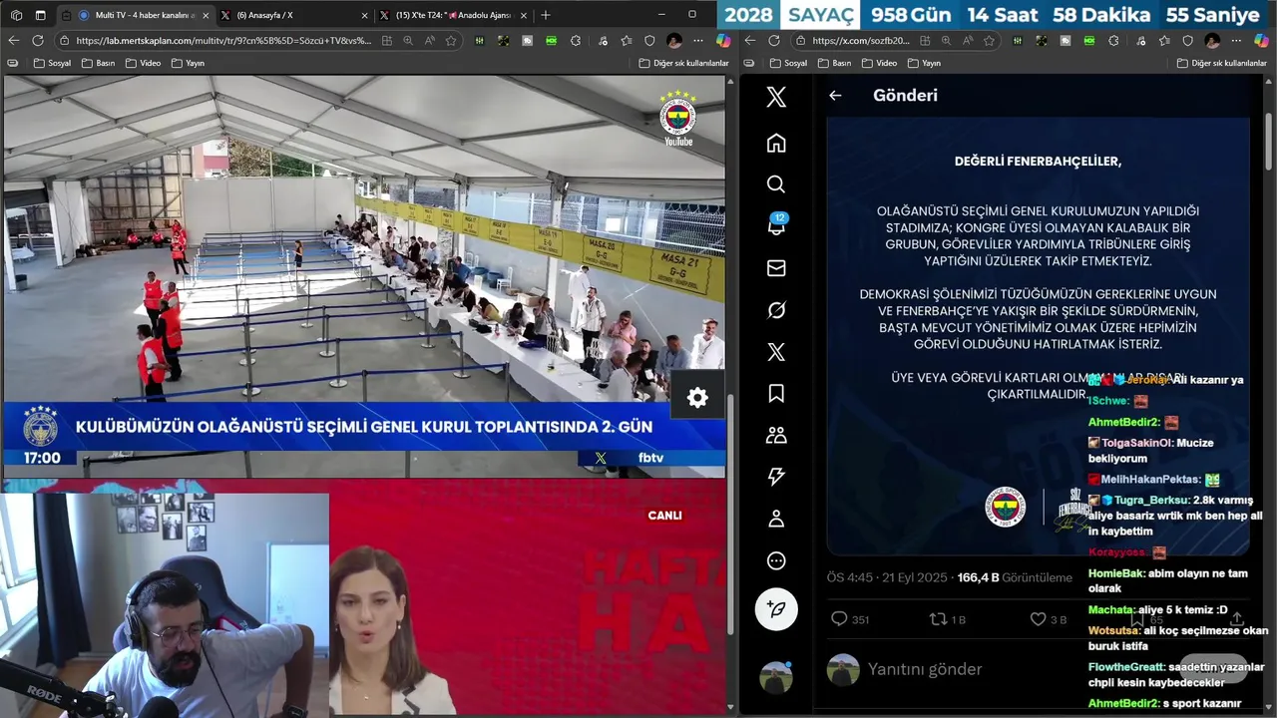
Task: Open Copilot icon in Multi TV browser
Action: click(x=723, y=41)
